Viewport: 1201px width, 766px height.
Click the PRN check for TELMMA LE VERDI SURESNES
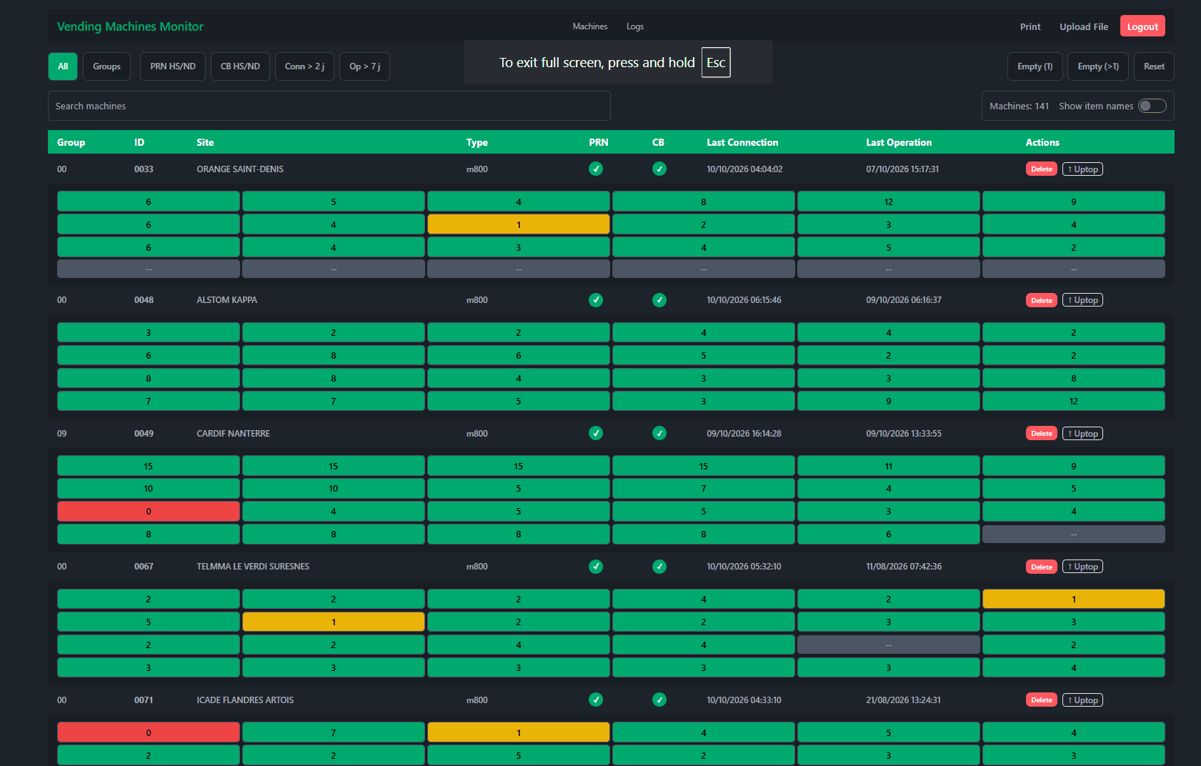click(x=595, y=567)
